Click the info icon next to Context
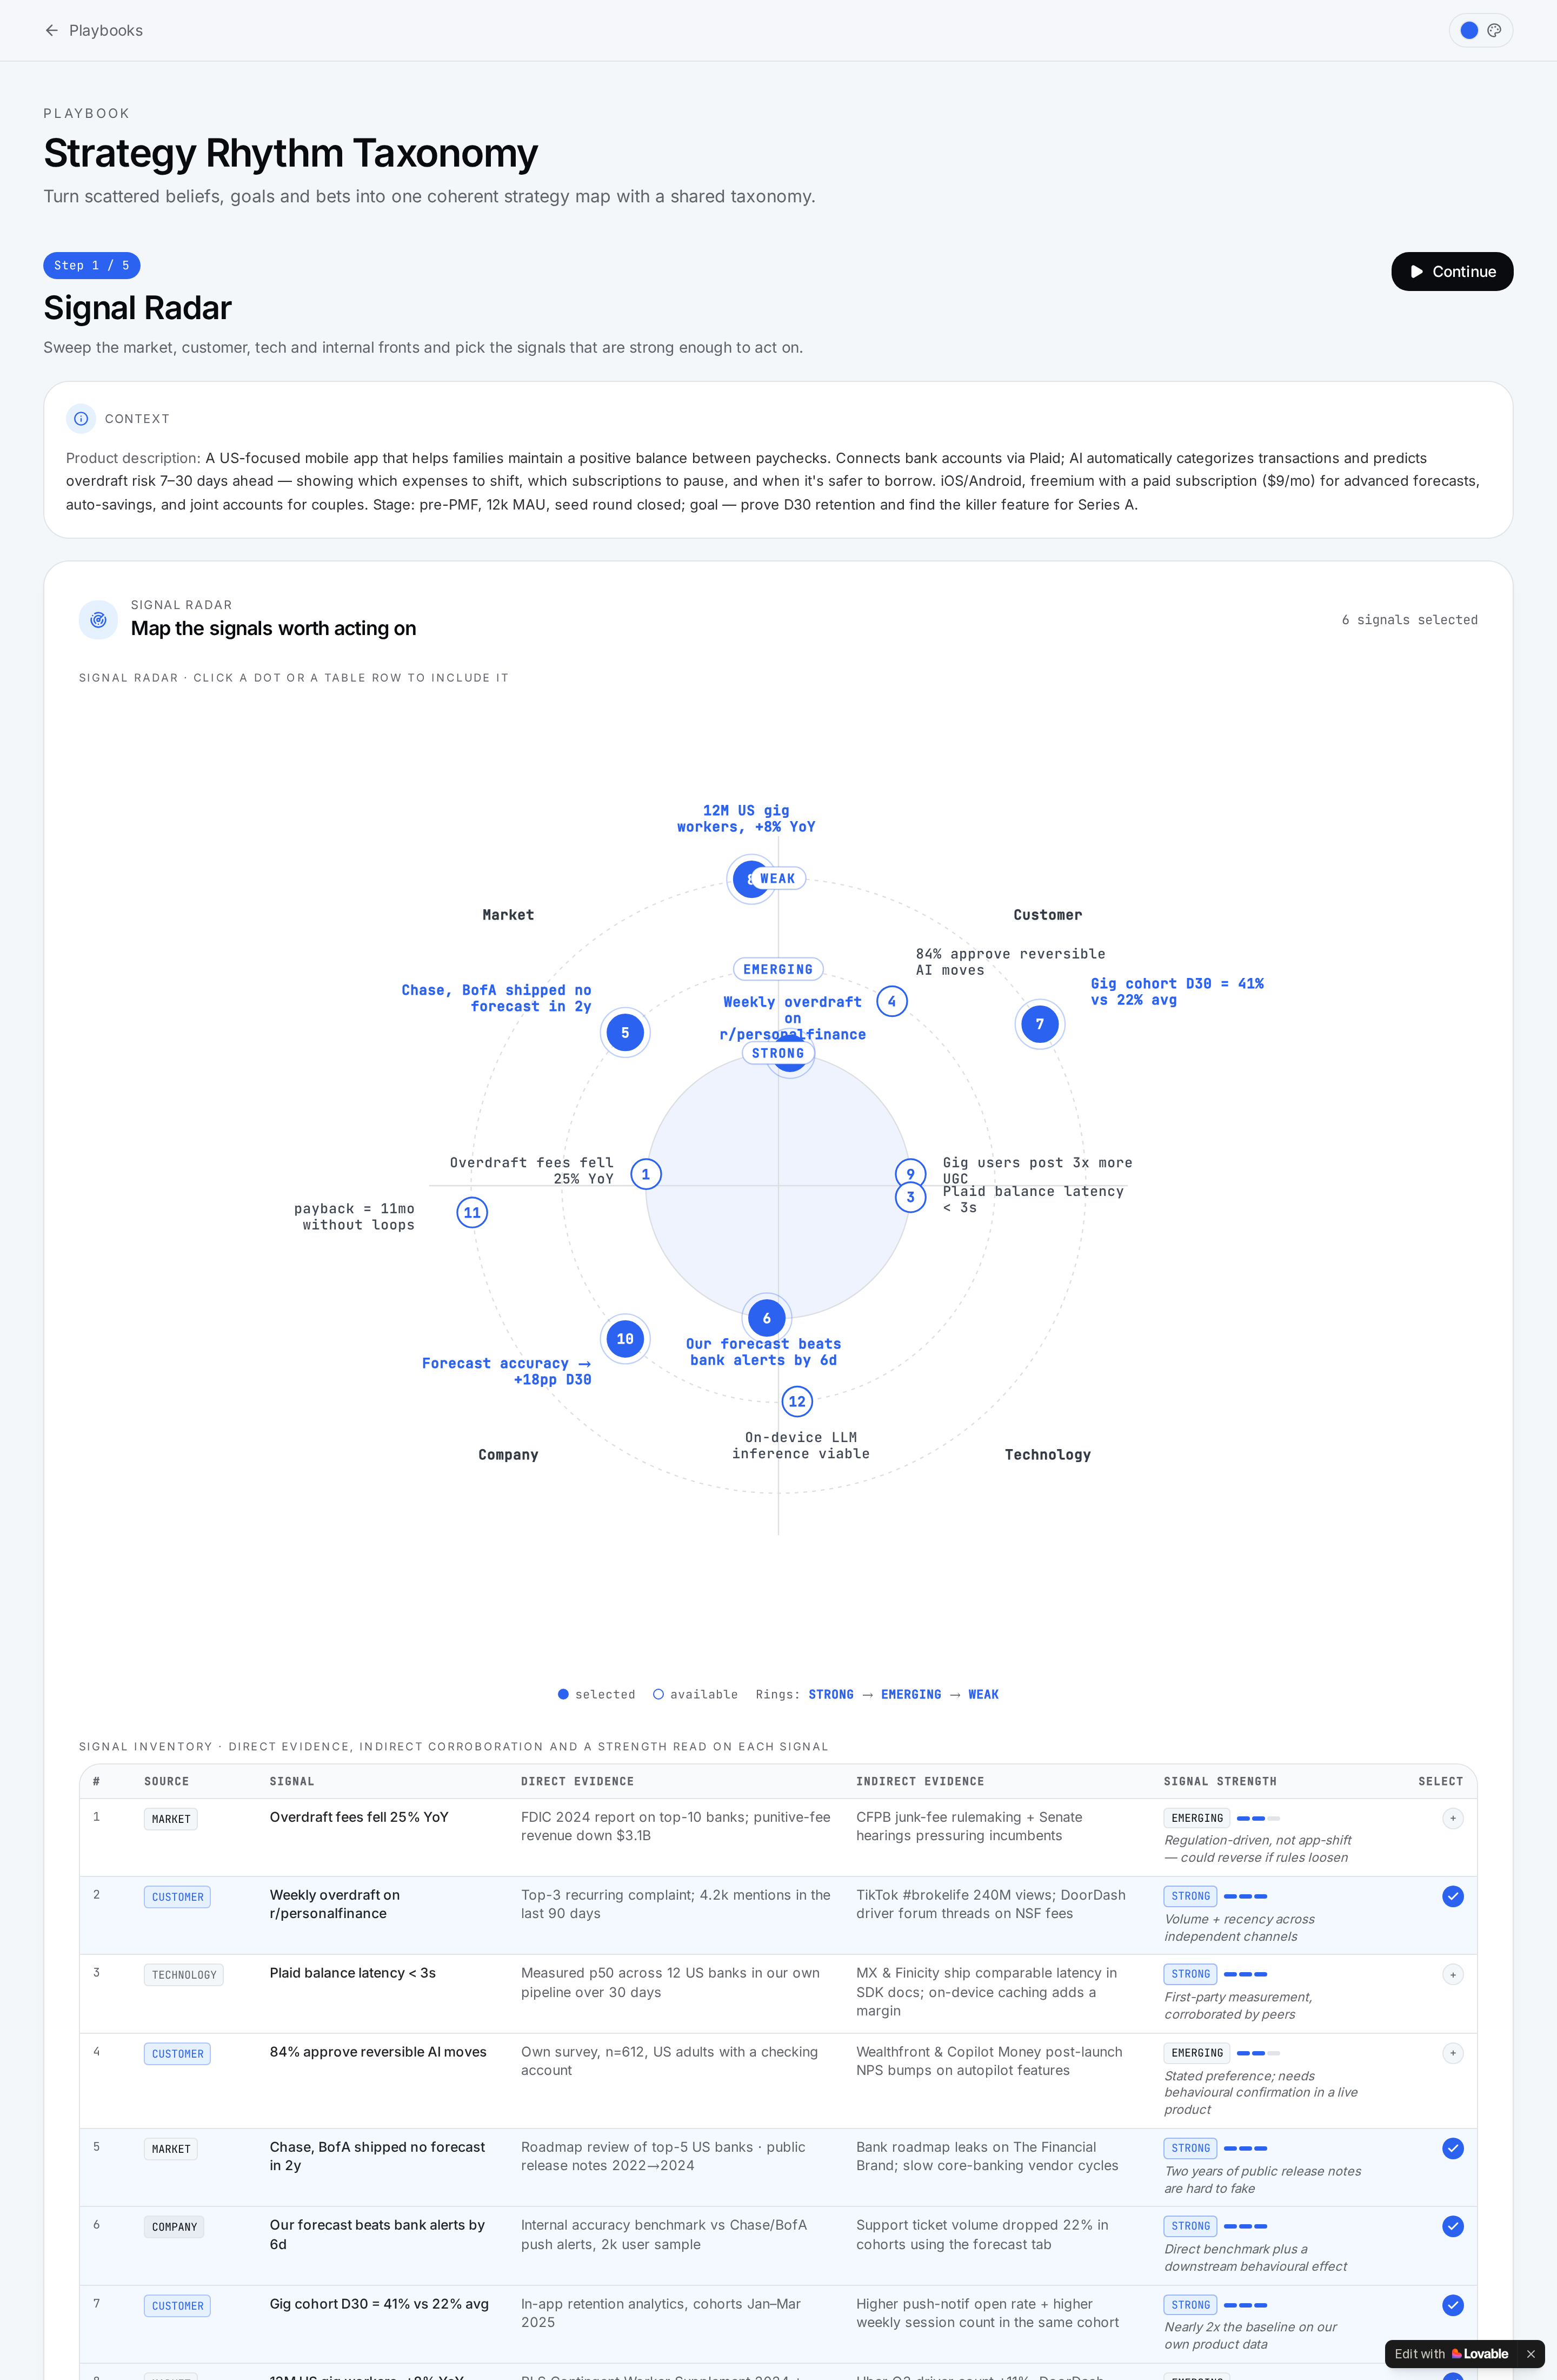Viewport: 1557px width, 2380px height. (81, 419)
